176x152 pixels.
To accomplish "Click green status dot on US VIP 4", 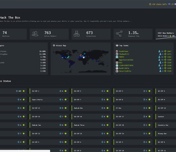I will coord(107,142).
